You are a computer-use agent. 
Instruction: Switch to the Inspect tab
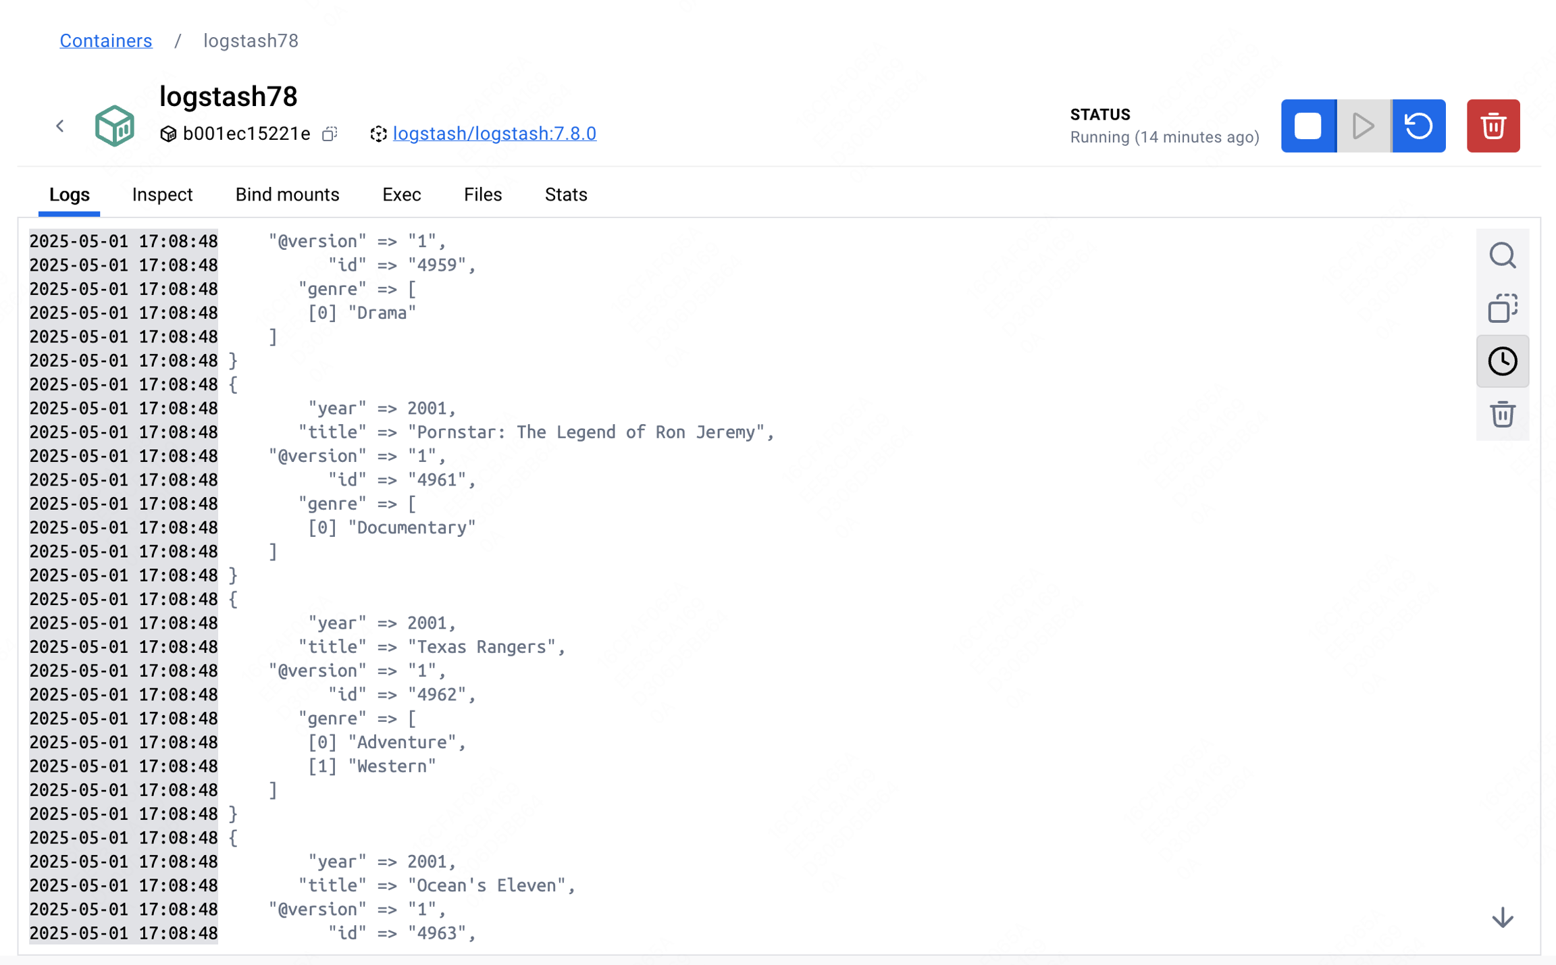162,194
